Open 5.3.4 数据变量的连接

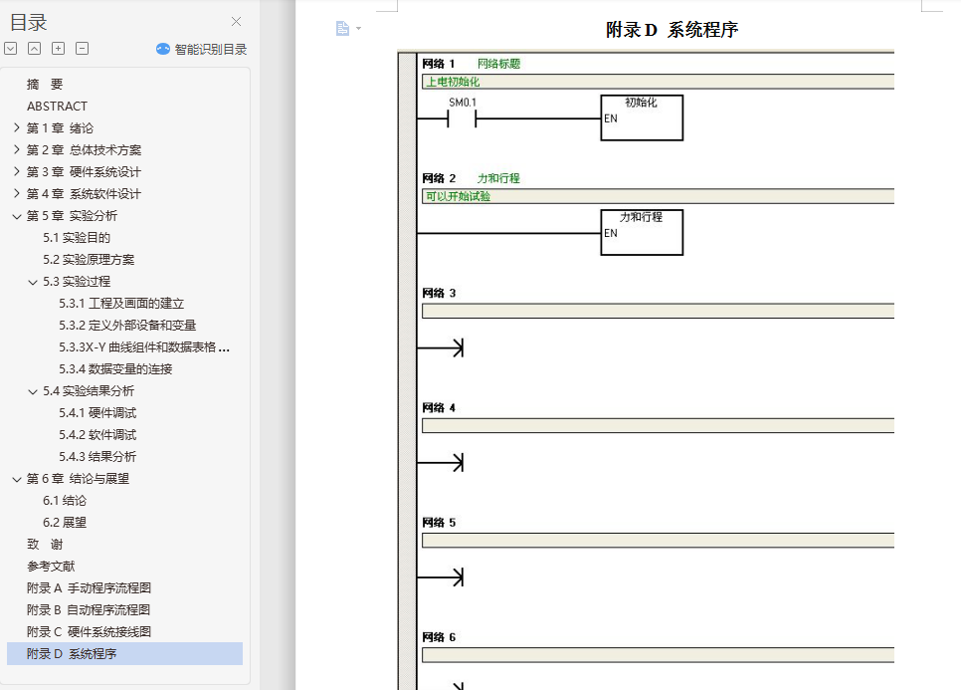115,369
